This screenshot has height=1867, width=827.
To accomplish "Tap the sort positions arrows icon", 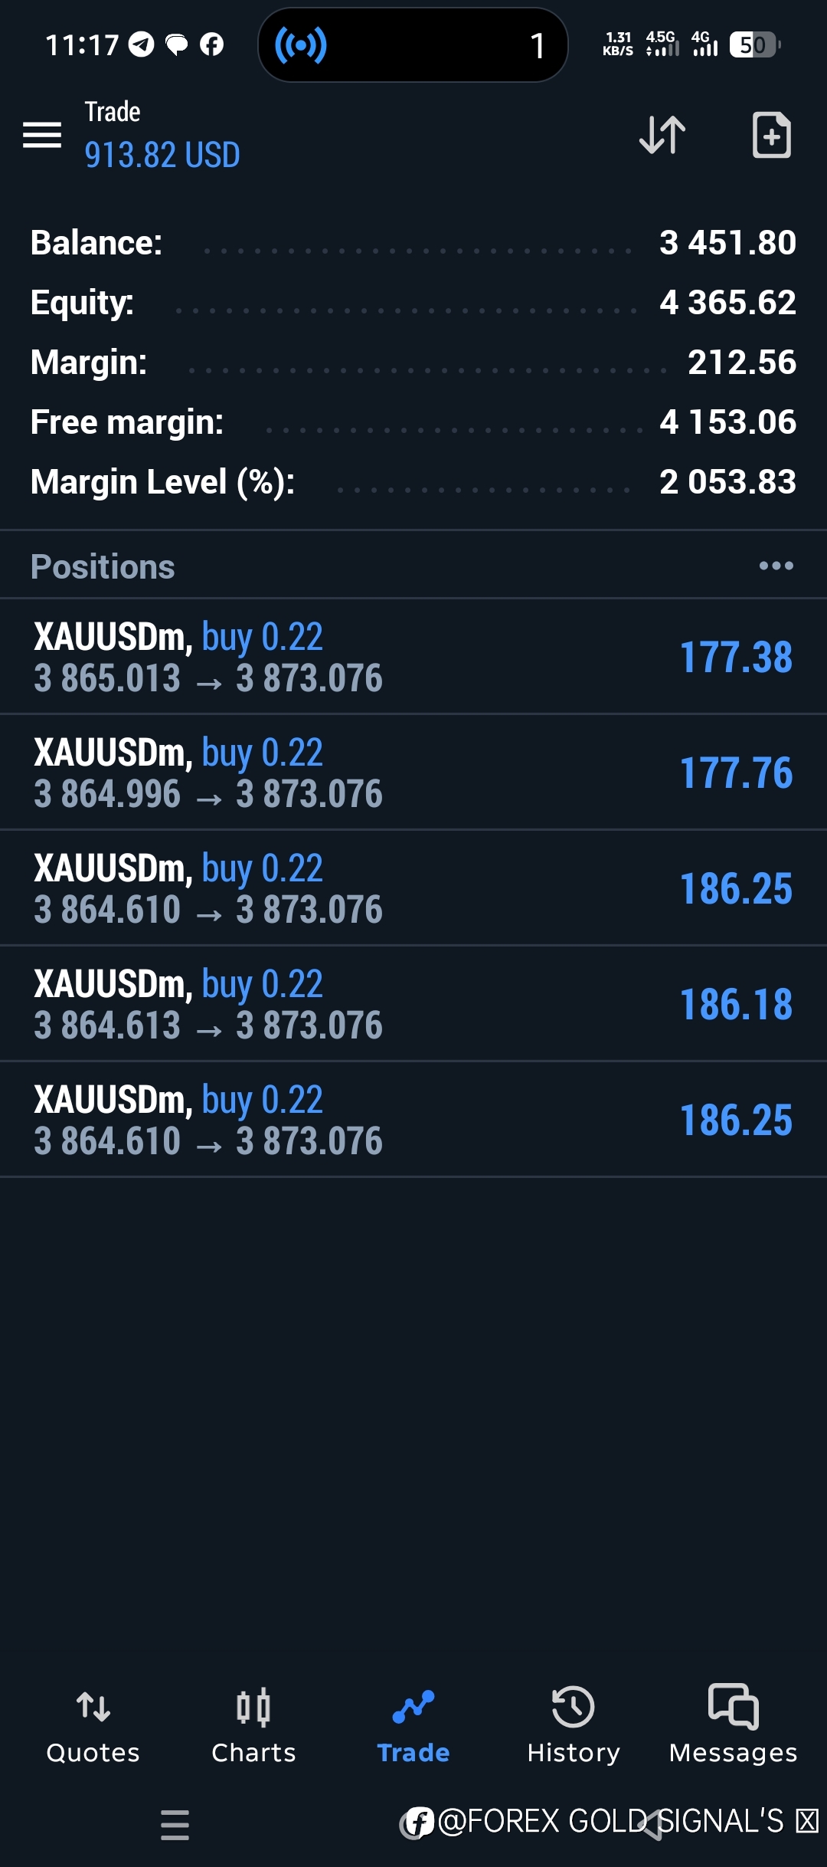I will pyautogui.click(x=662, y=135).
